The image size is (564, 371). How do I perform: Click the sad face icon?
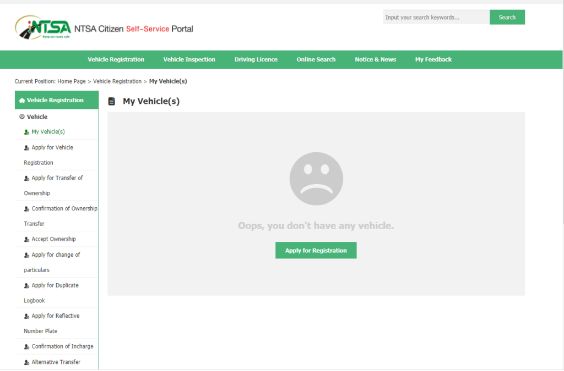coord(316,179)
